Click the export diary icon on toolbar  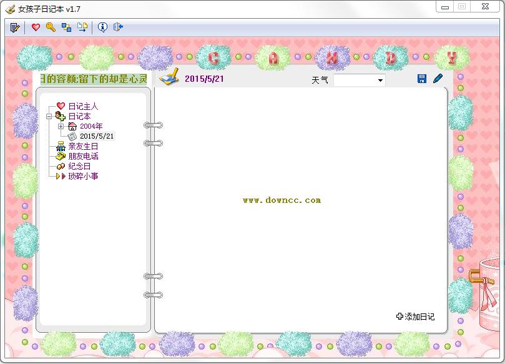click(x=82, y=27)
